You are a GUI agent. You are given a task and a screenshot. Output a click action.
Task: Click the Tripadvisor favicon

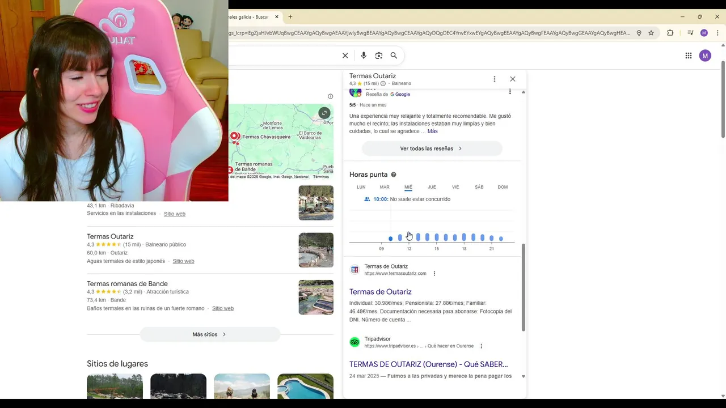(x=354, y=342)
